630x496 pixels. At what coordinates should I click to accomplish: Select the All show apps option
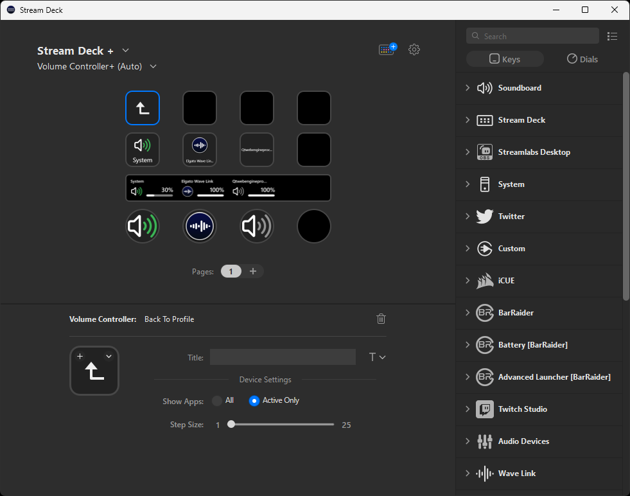click(x=217, y=401)
